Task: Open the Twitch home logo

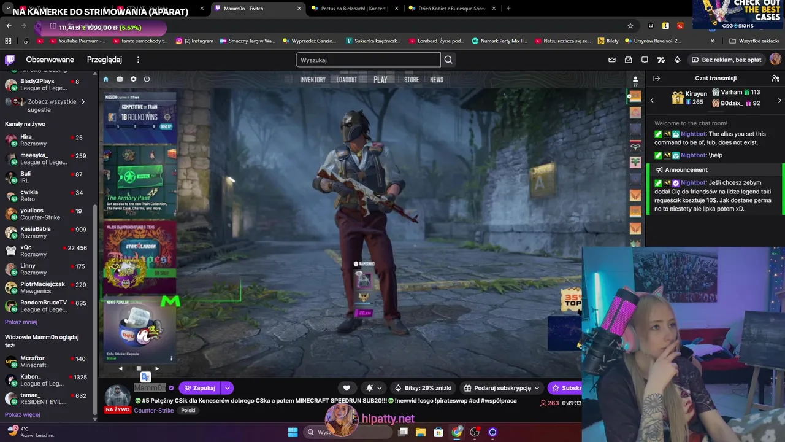Action: (x=10, y=60)
